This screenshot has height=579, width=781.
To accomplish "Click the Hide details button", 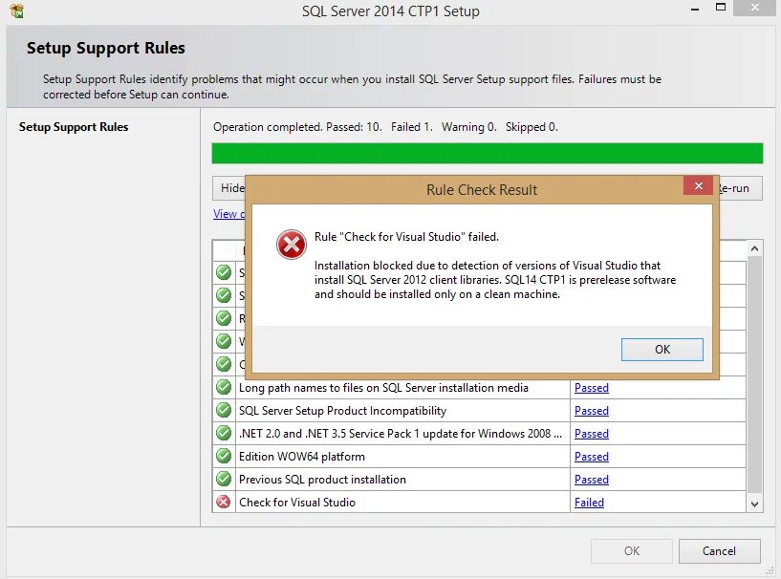I will [229, 188].
